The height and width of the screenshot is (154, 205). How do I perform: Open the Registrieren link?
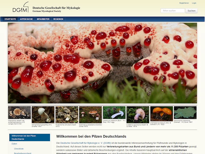[184, 3]
